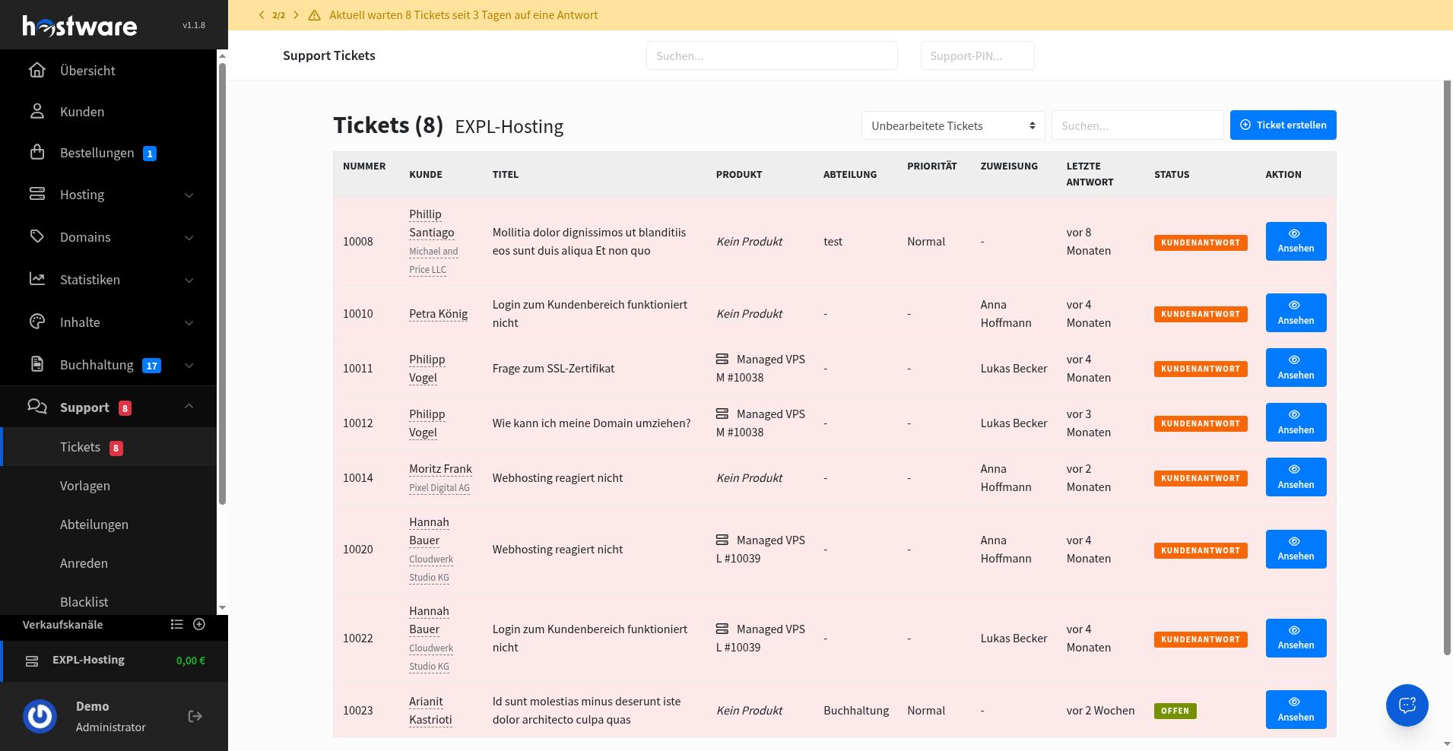Click the Support-PIN input field
The width and height of the screenshot is (1453, 751).
[977, 55]
